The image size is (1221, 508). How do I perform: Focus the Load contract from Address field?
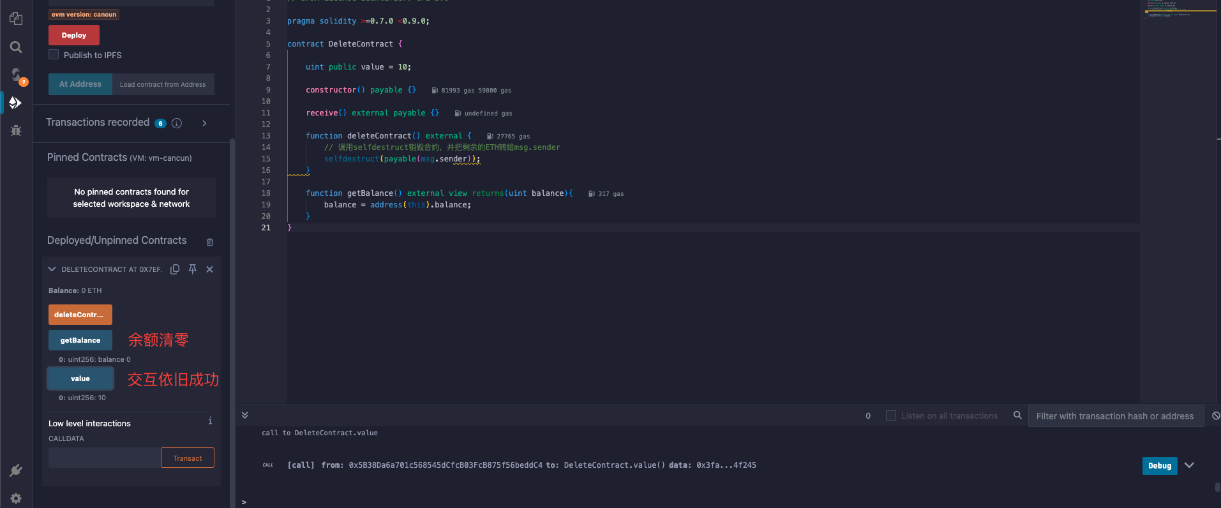pos(163,84)
